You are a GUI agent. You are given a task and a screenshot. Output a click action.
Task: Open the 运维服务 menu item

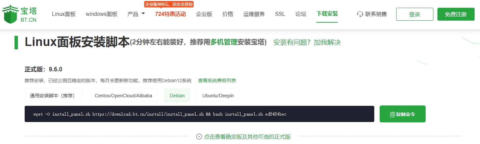tap(254, 14)
